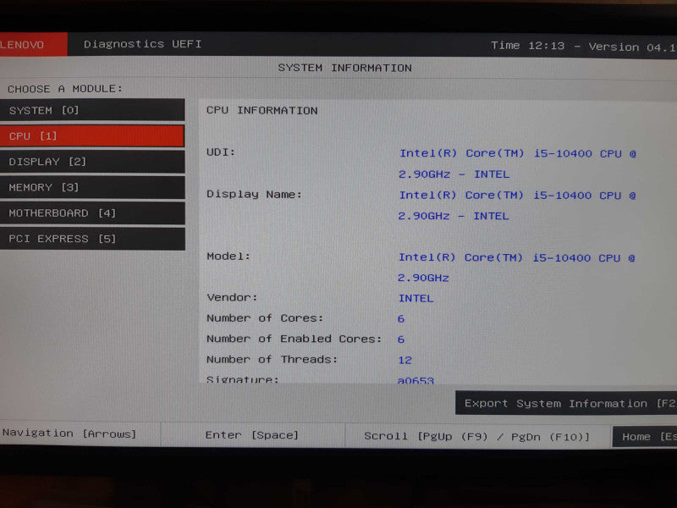Click Navigation [Arrows] hint
The width and height of the screenshot is (677, 508).
coord(69,433)
